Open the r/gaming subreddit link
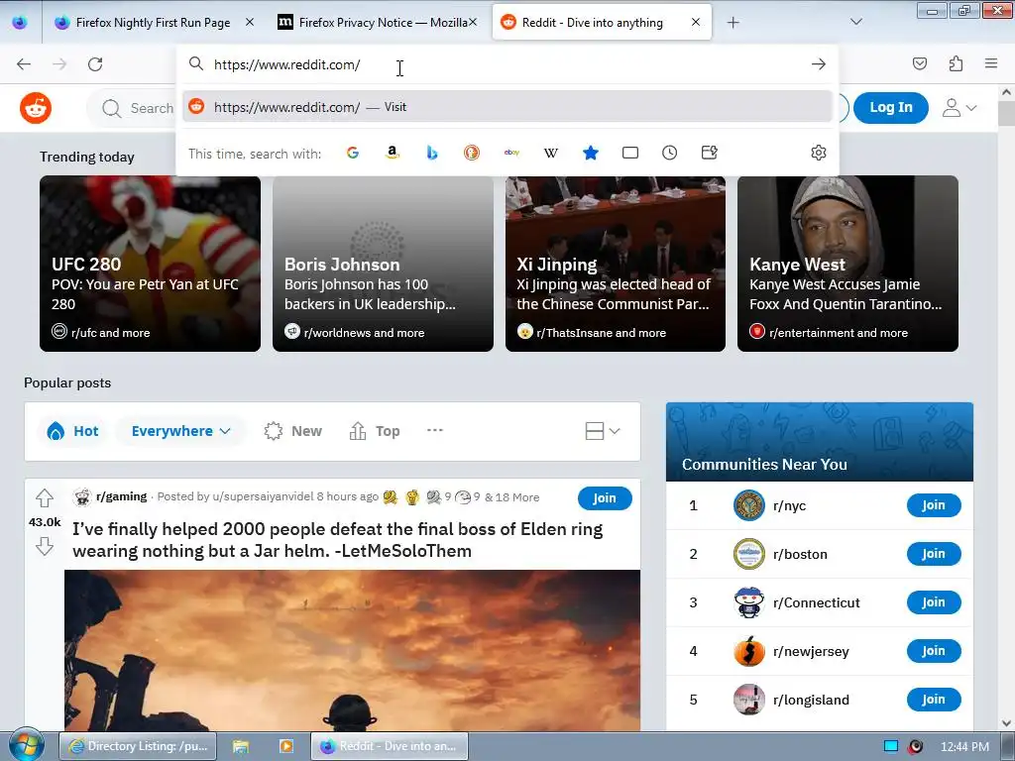This screenshot has width=1015, height=761. pos(122,496)
